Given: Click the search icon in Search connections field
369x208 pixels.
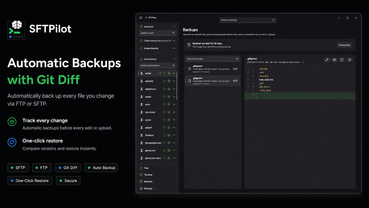Looking at the screenshot, I should coord(174,66).
